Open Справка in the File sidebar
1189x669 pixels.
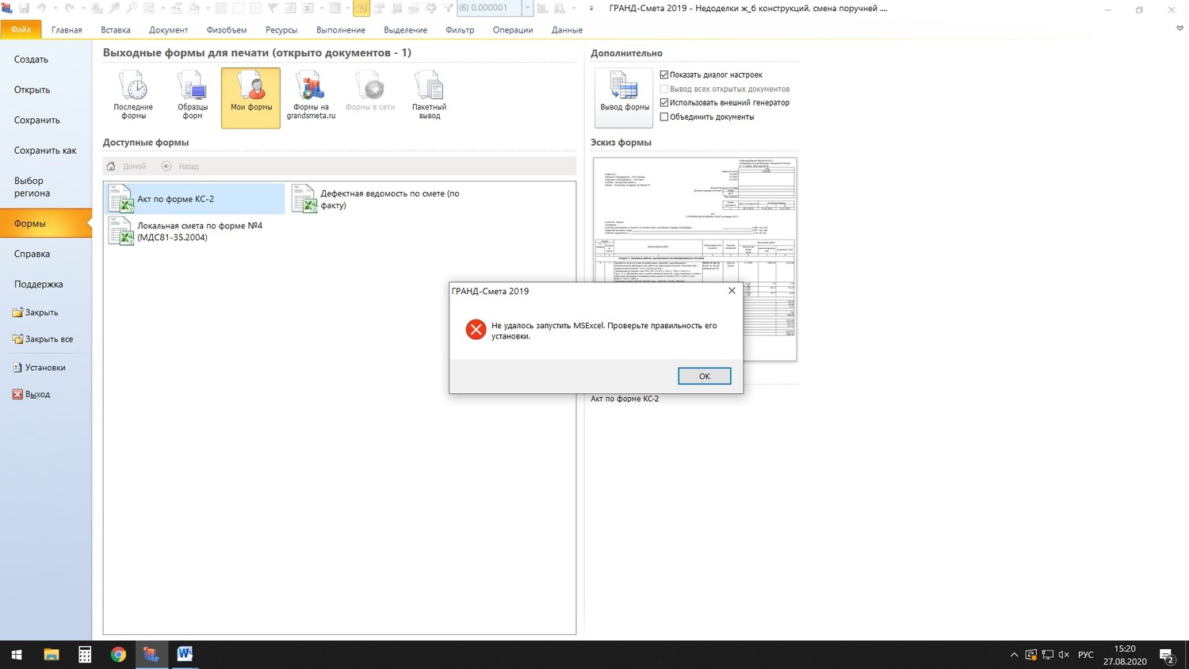click(46, 254)
